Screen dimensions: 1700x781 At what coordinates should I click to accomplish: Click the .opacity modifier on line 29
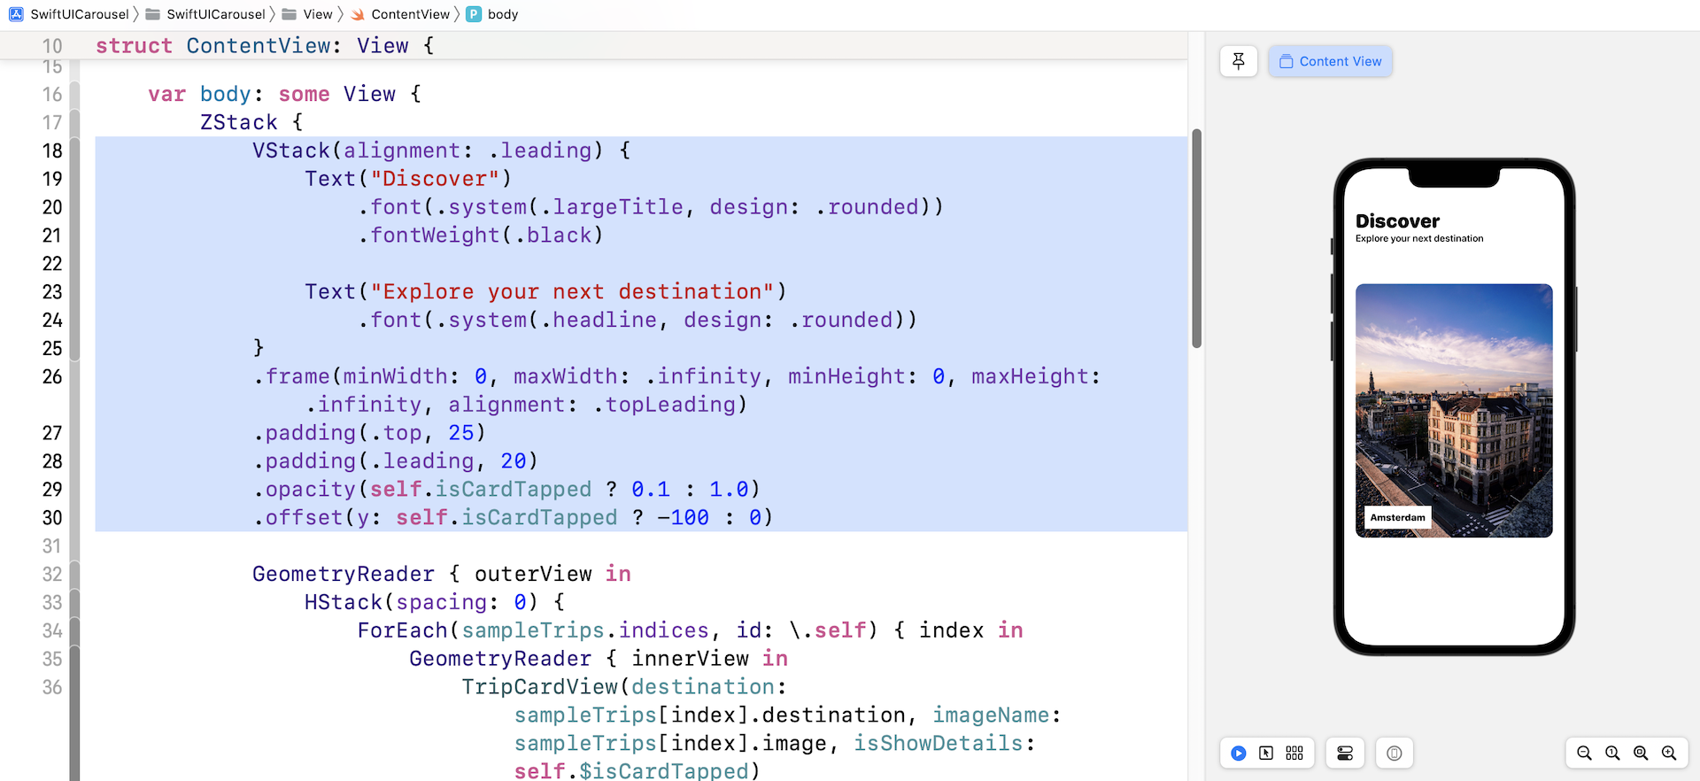coord(506,490)
